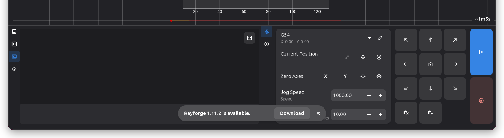Zero the X axis

(x=326, y=76)
